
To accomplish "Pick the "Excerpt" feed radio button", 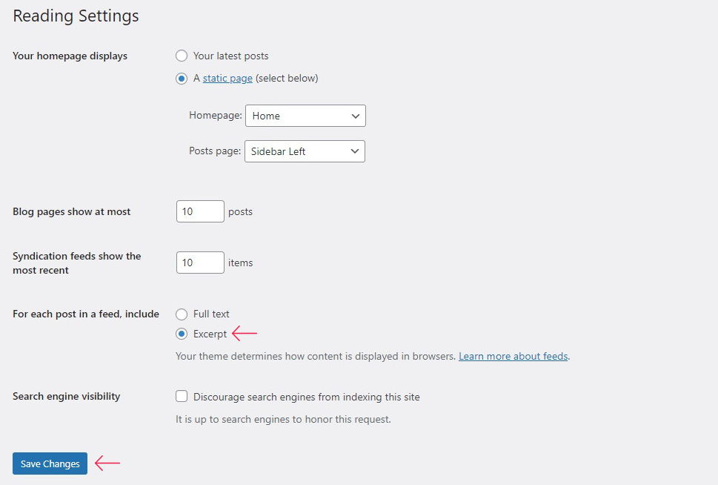I will pyautogui.click(x=182, y=334).
